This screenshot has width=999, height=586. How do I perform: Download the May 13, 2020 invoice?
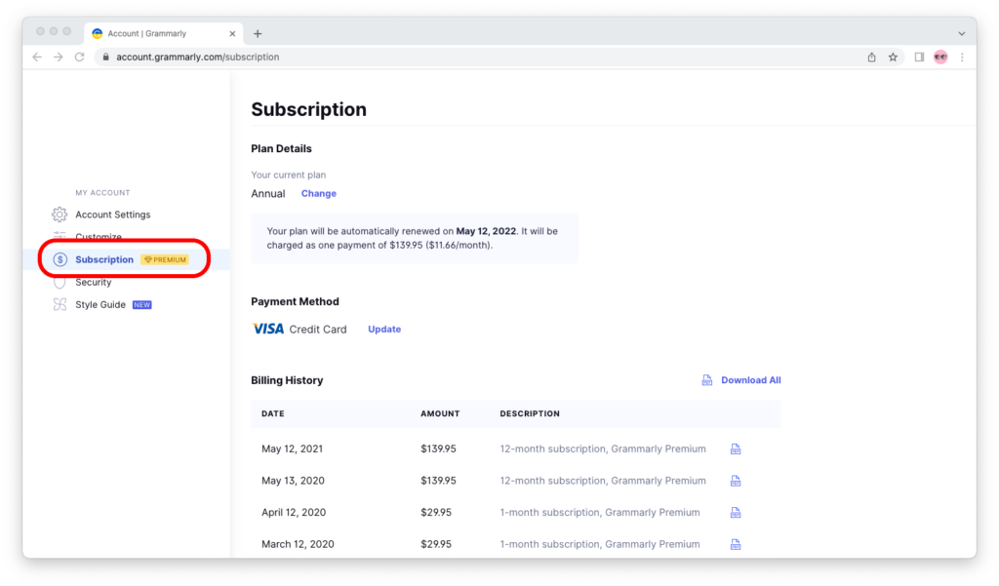tap(736, 481)
